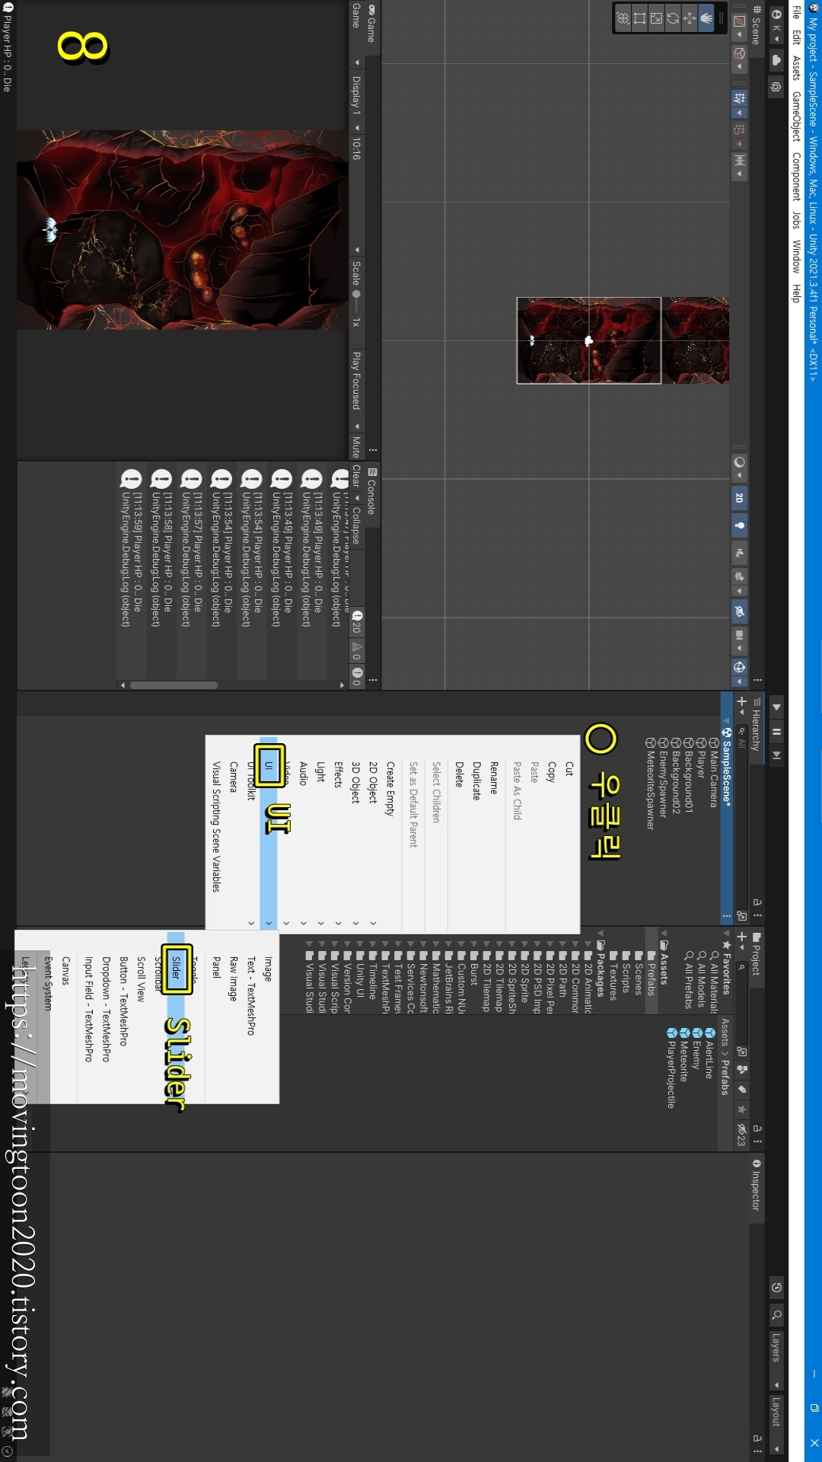Select the combined Transform tool
The image size is (822, 1462).
(x=623, y=18)
